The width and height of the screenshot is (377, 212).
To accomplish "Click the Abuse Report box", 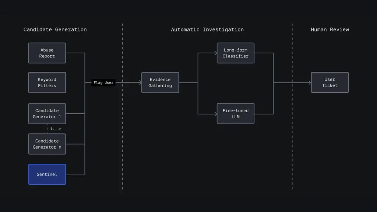I will (x=47, y=53).
